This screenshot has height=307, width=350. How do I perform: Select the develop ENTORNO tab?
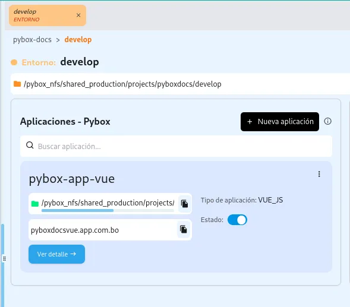[x=48, y=15]
